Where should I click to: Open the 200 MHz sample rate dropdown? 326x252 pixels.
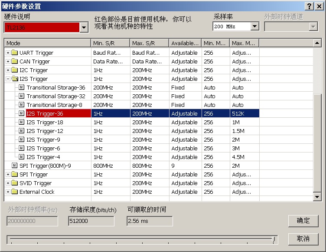(x=254, y=27)
